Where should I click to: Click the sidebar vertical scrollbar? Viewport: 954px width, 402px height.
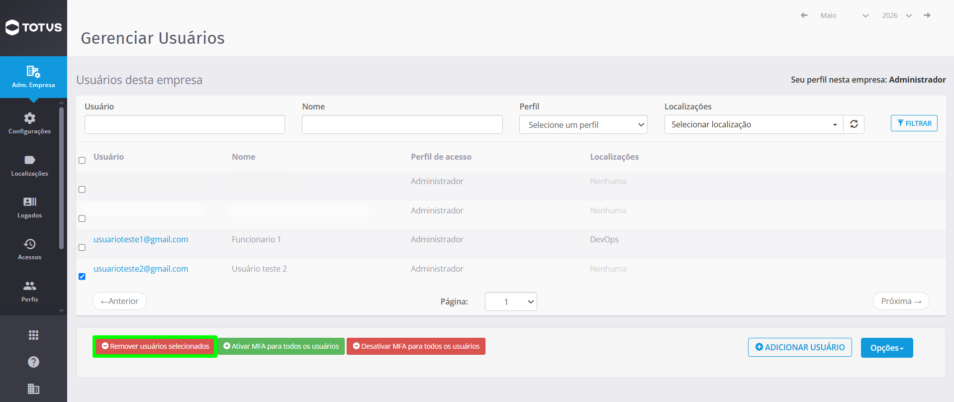[x=62, y=178]
